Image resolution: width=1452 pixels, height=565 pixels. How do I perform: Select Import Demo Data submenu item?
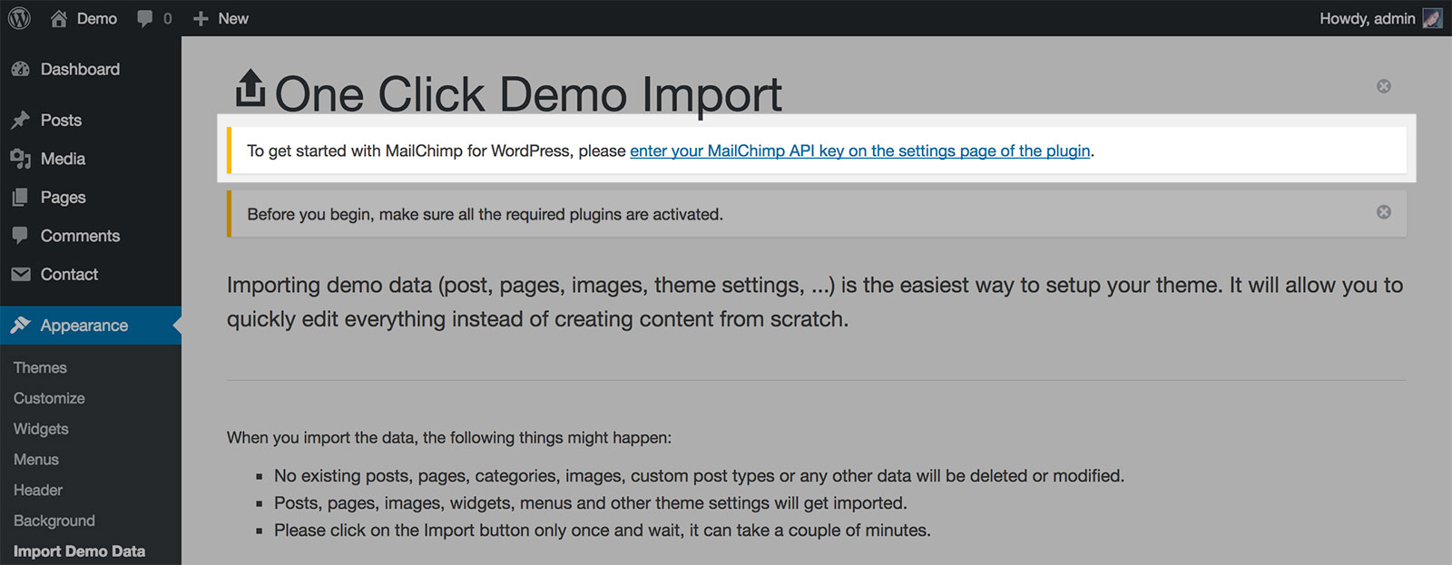point(79,551)
